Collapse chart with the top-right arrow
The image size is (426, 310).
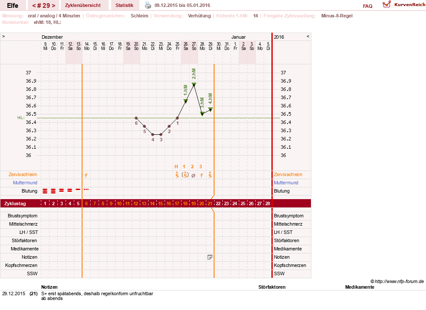click(x=308, y=36)
